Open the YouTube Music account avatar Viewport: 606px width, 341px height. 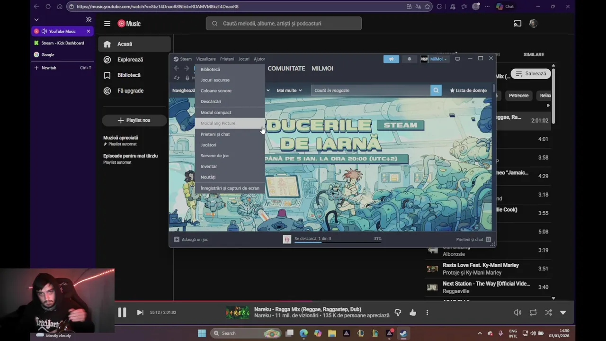[534, 23]
